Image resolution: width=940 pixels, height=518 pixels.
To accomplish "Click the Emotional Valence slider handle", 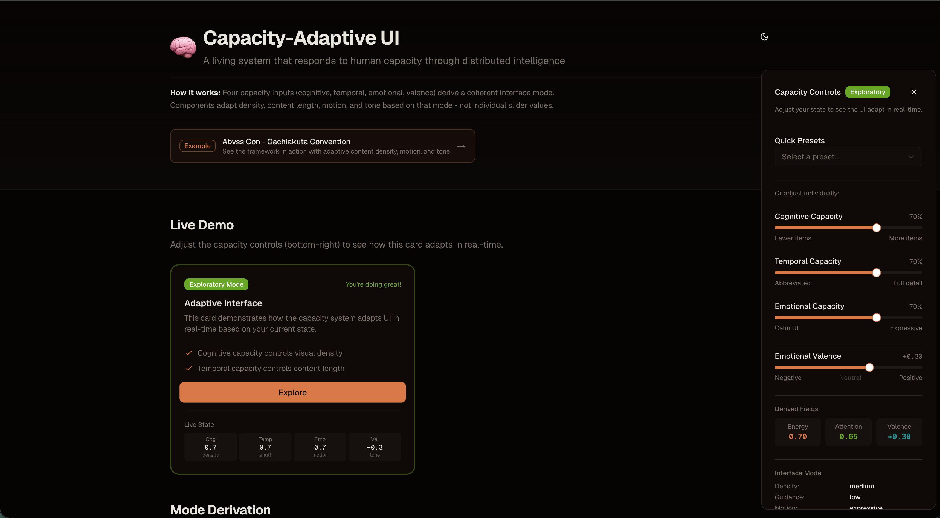I will point(869,367).
